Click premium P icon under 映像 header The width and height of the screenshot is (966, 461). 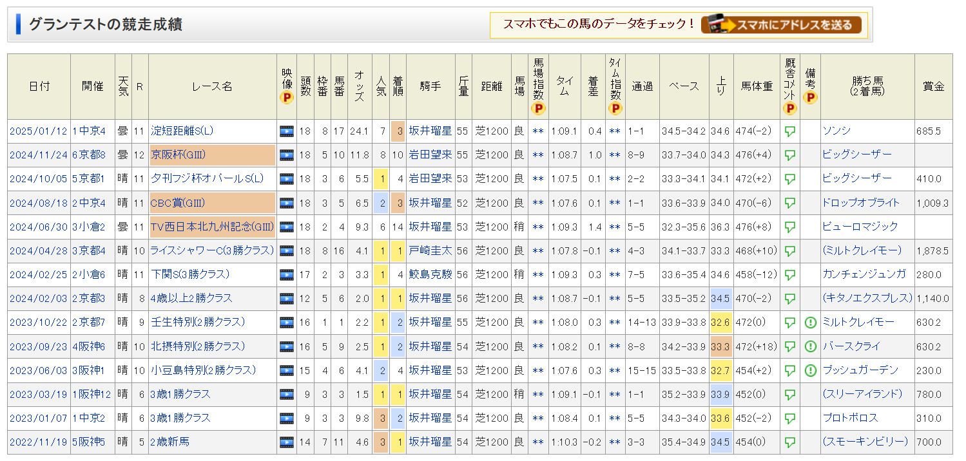(x=287, y=98)
